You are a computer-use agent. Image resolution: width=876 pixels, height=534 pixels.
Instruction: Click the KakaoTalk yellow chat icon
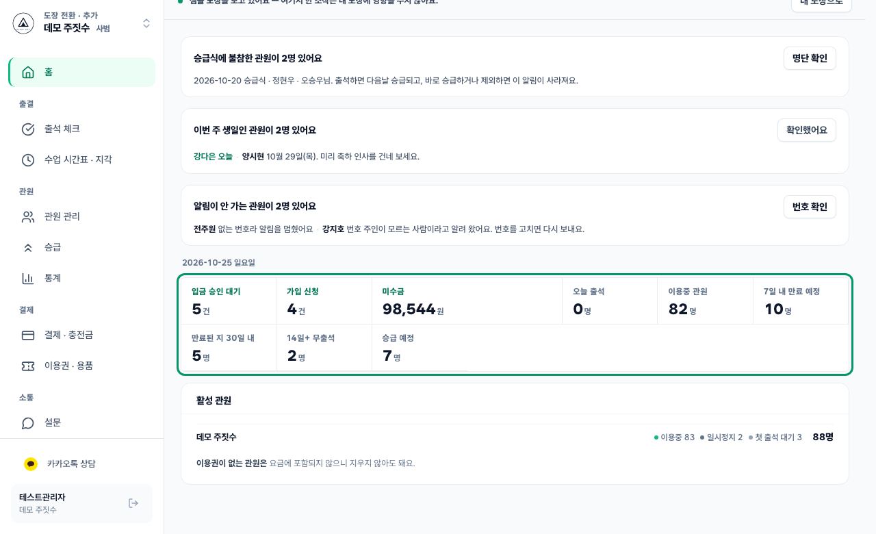pyautogui.click(x=31, y=463)
